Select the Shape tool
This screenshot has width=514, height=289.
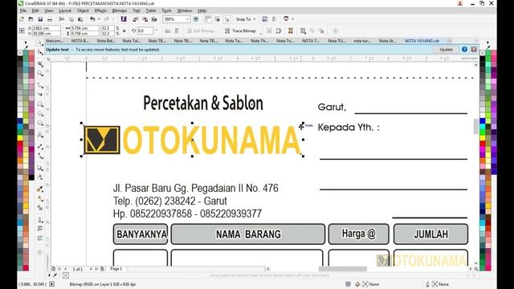pos(40,52)
